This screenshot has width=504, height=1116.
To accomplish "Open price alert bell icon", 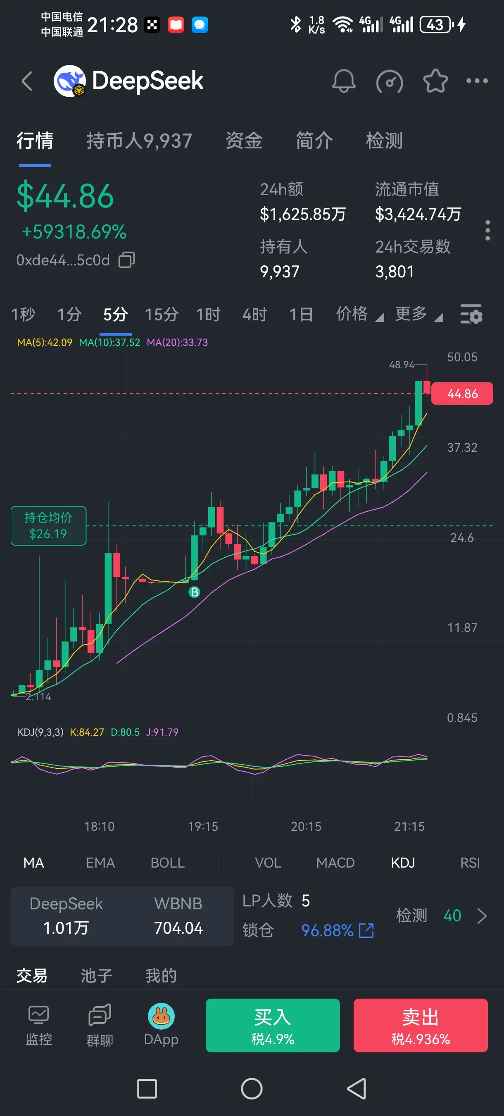I will (x=344, y=81).
